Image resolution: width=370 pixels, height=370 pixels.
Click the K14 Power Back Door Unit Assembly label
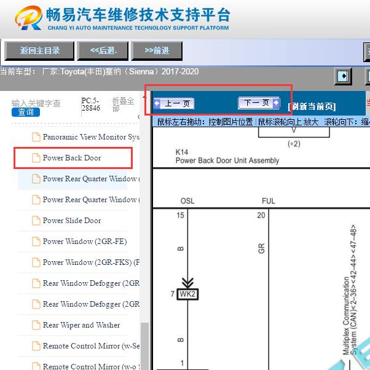coord(227,156)
